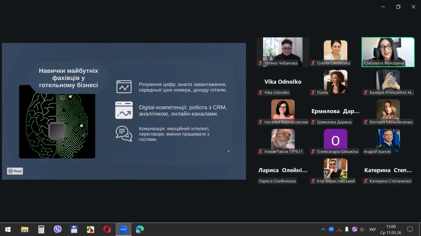Open the Windows Start menu
The width and height of the screenshot is (421, 236).
click(8, 229)
